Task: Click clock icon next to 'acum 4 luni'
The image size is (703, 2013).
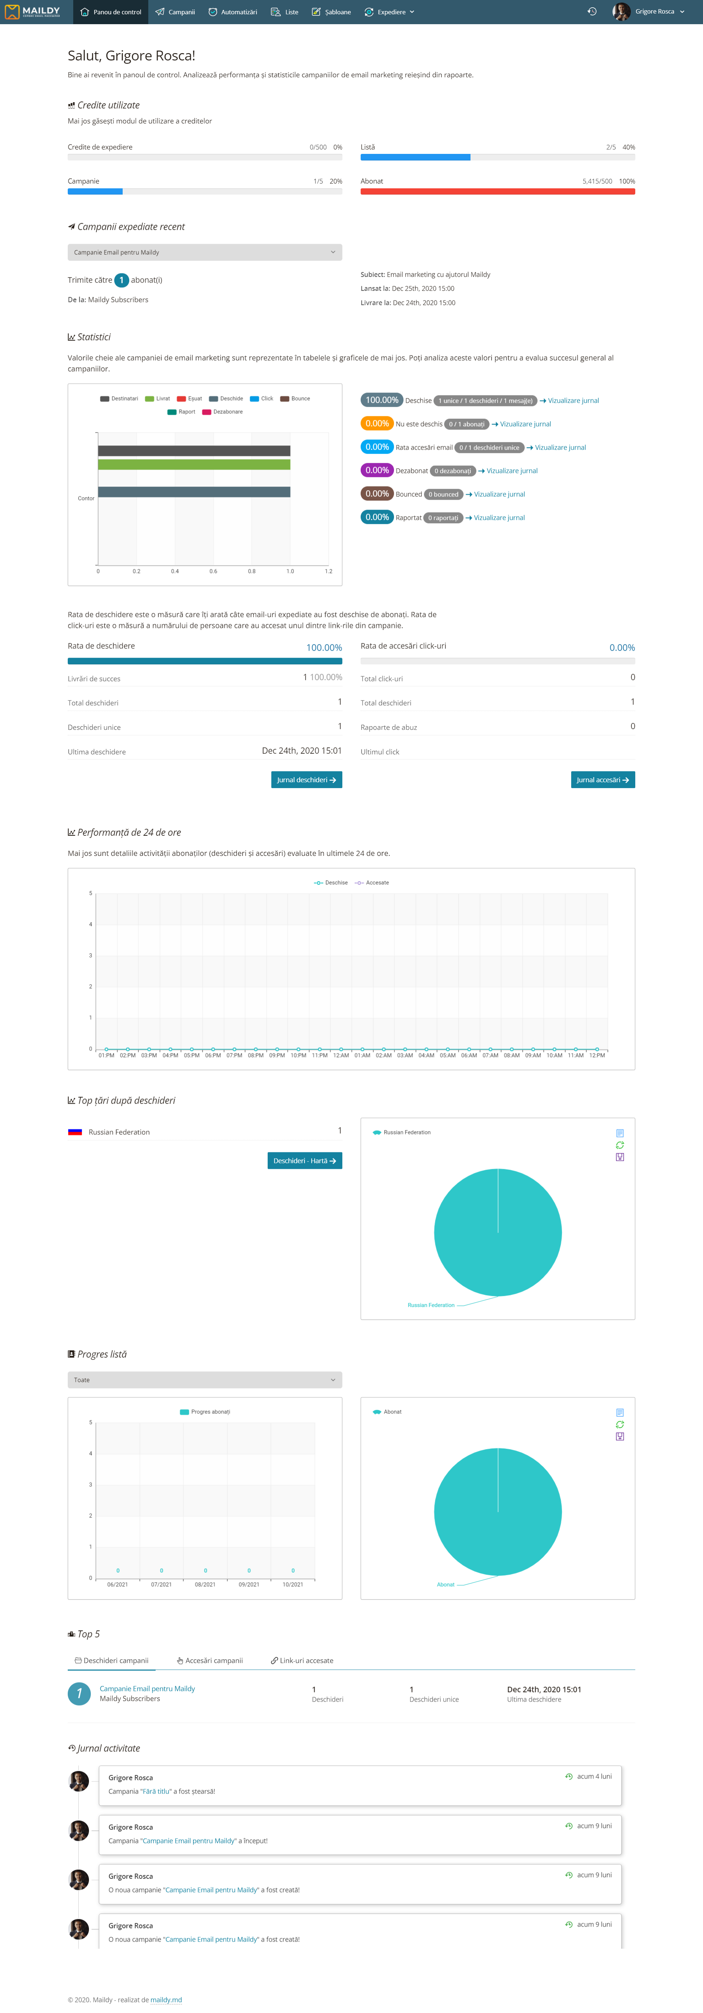Action: [569, 1776]
